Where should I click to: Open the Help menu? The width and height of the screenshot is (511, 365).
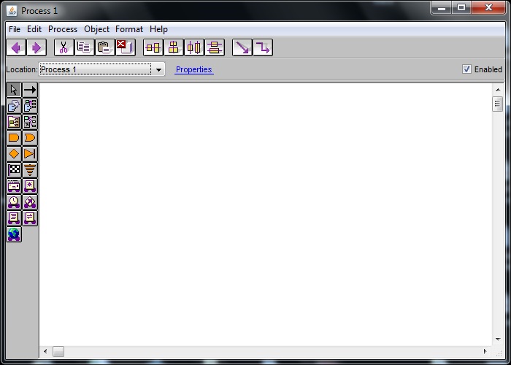click(158, 29)
